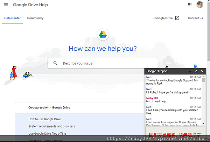Image resolution: width=210 pixels, height=142 pixels.
Task: Switch to the Community tab
Action: [35, 18]
